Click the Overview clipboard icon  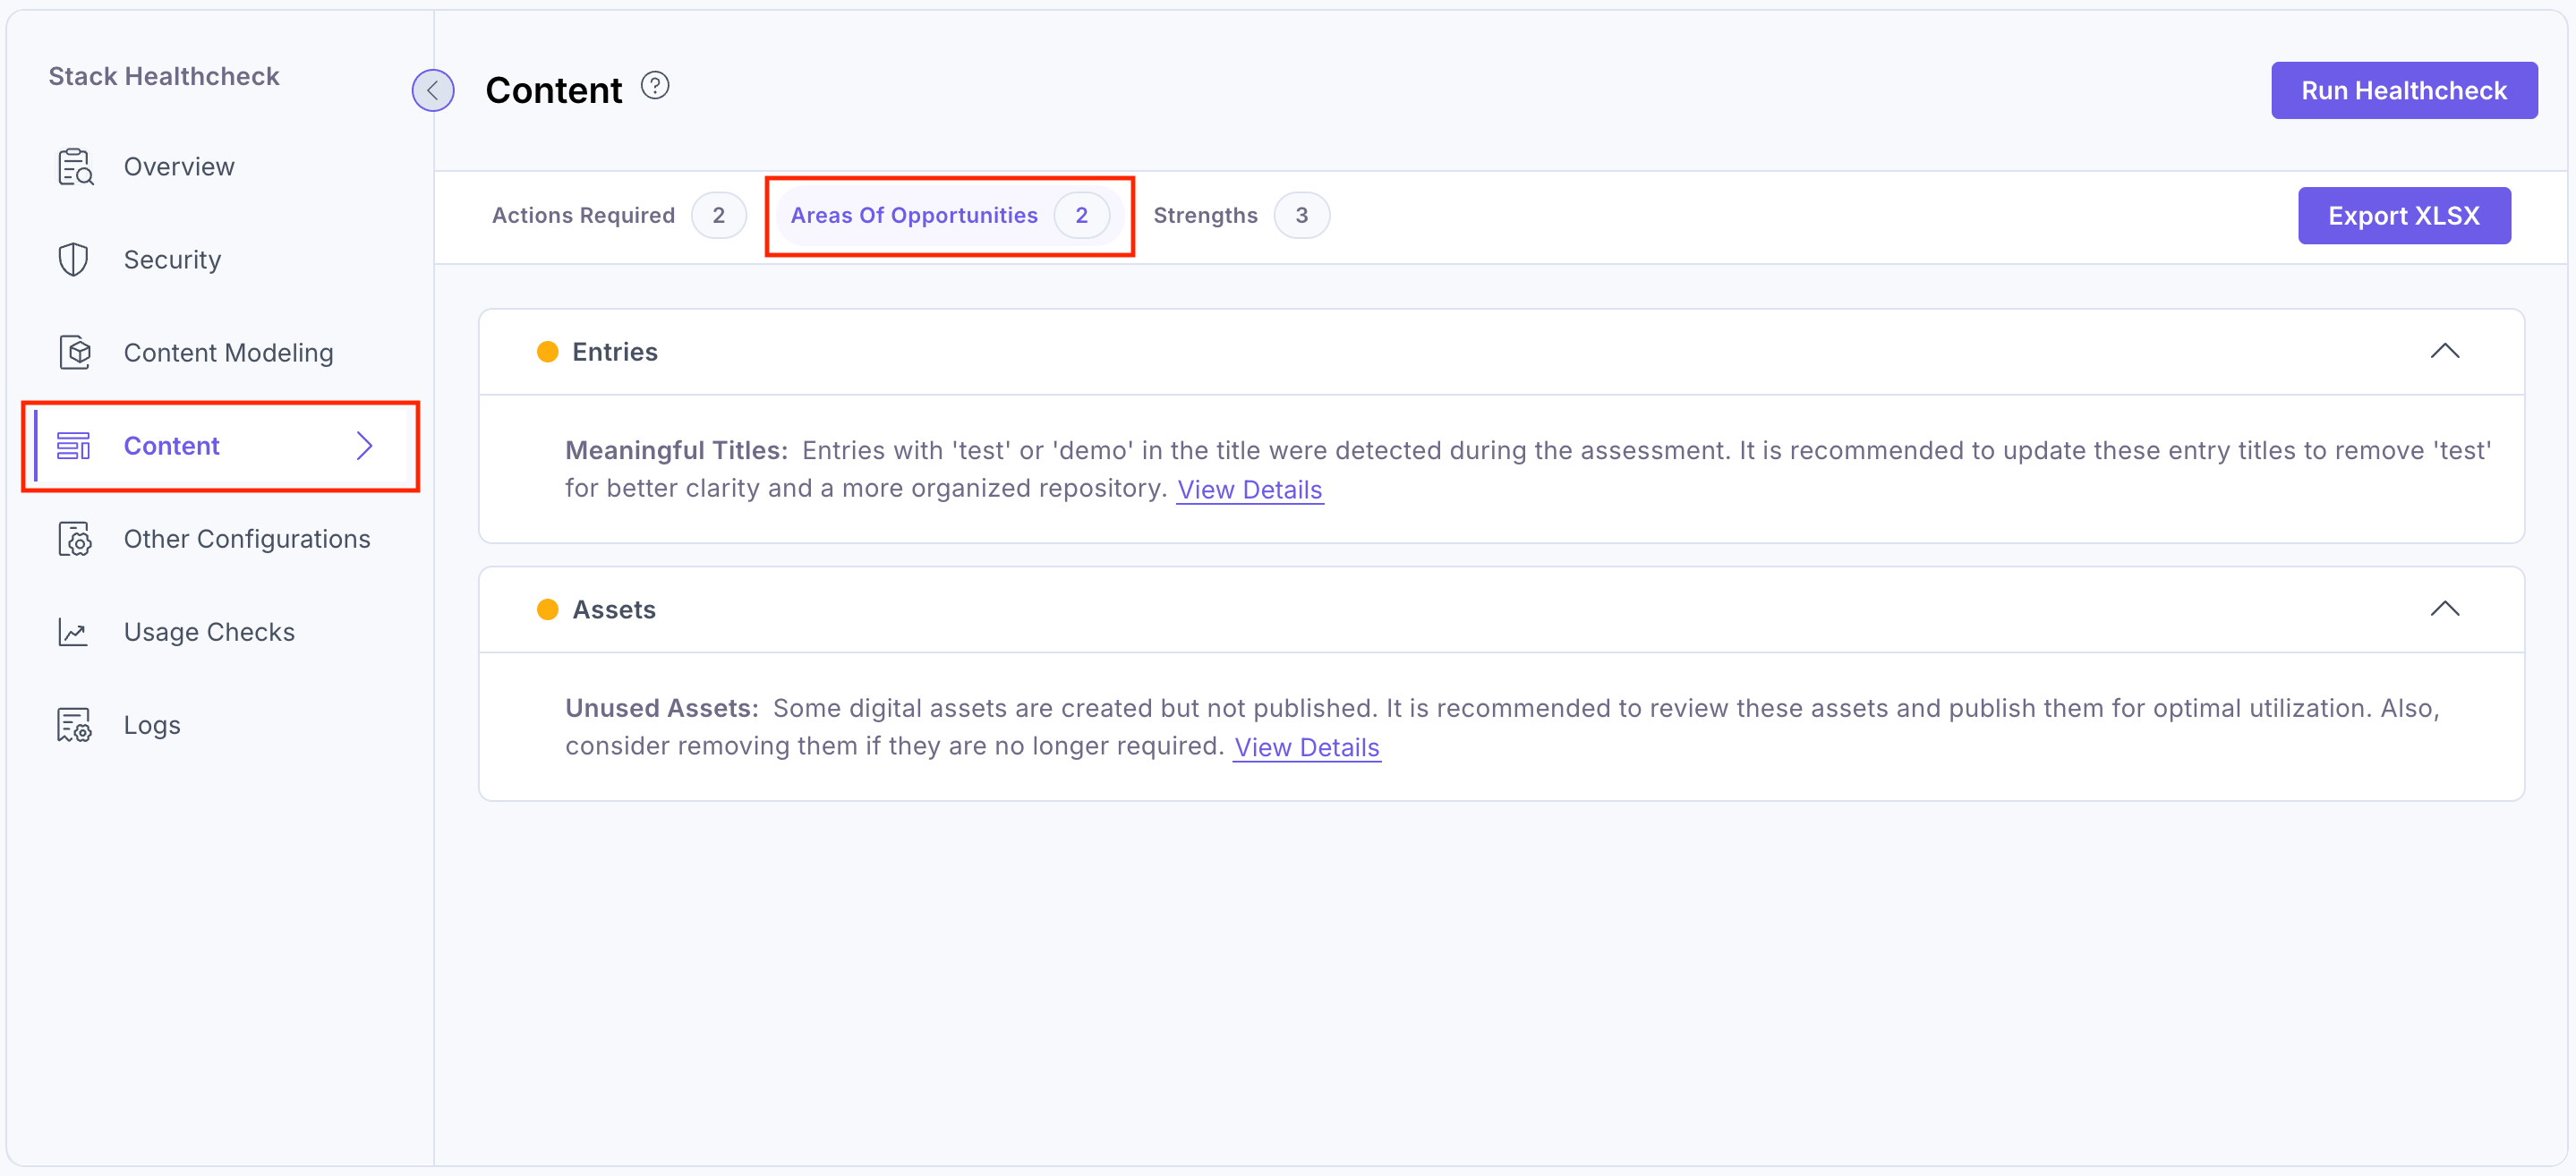[75, 167]
